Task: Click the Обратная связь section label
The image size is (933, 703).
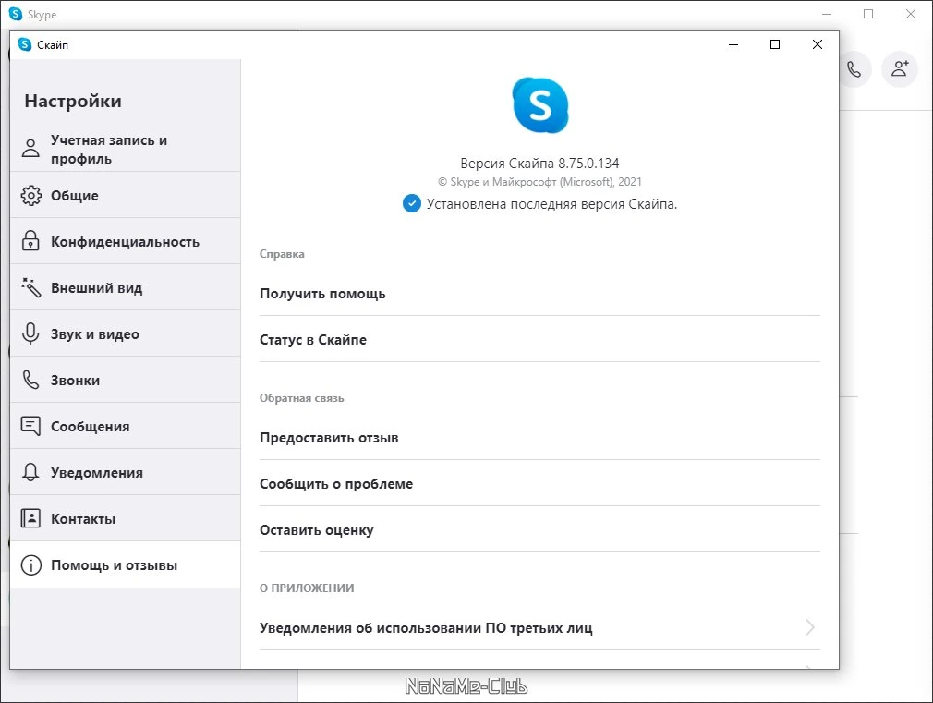Action: point(302,398)
